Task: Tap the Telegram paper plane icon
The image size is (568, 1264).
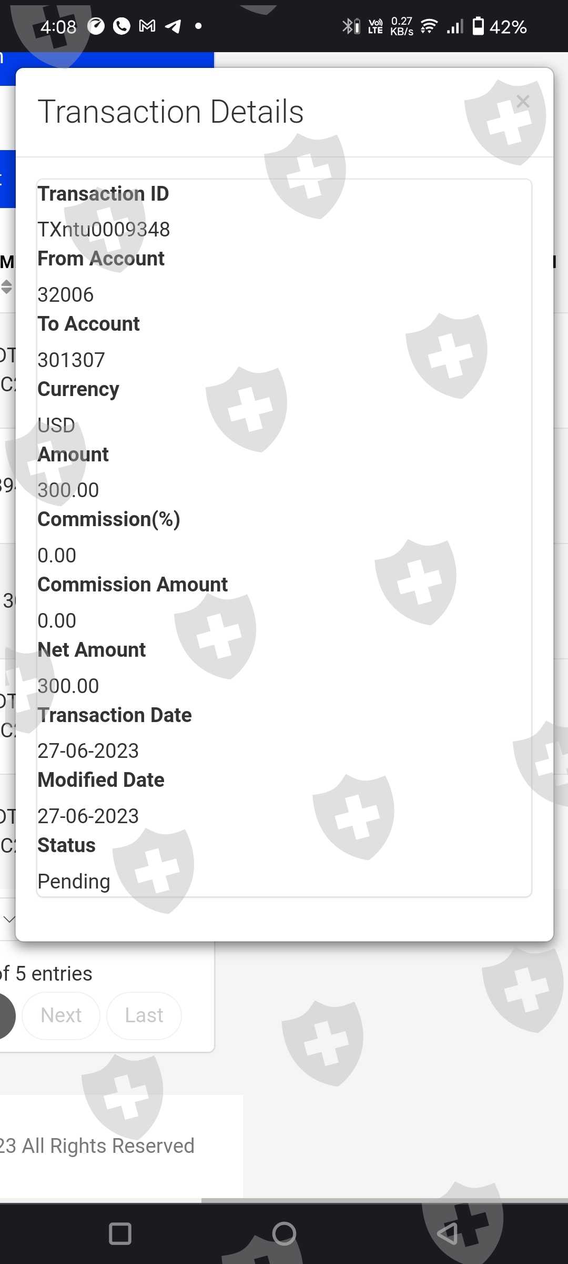Action: point(173,26)
